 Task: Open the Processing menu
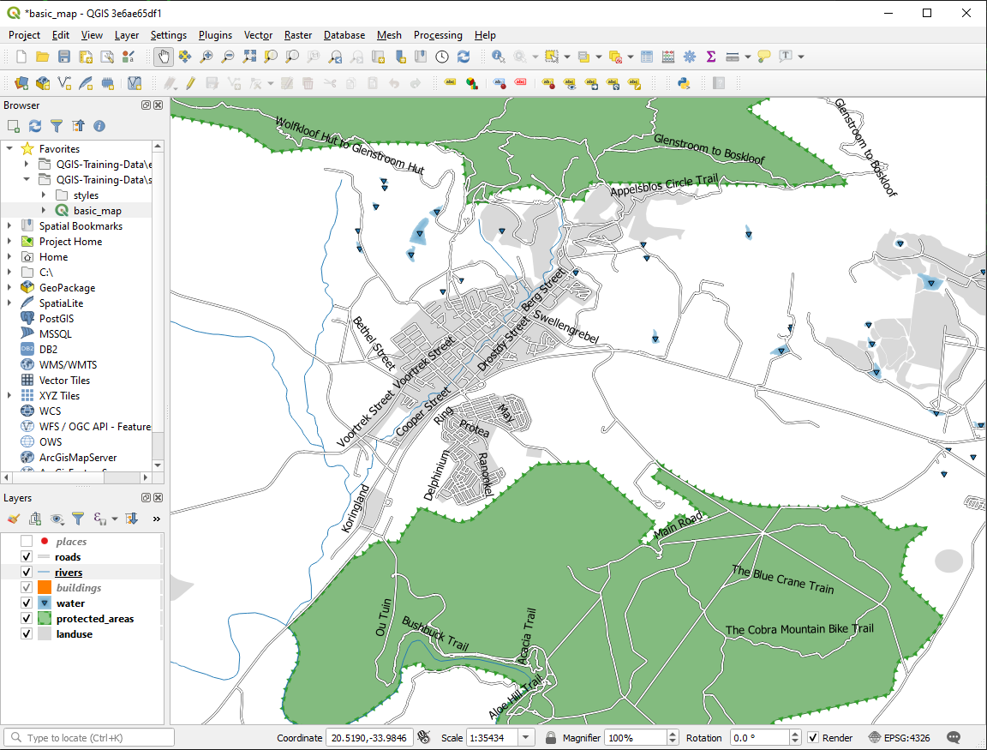(437, 35)
